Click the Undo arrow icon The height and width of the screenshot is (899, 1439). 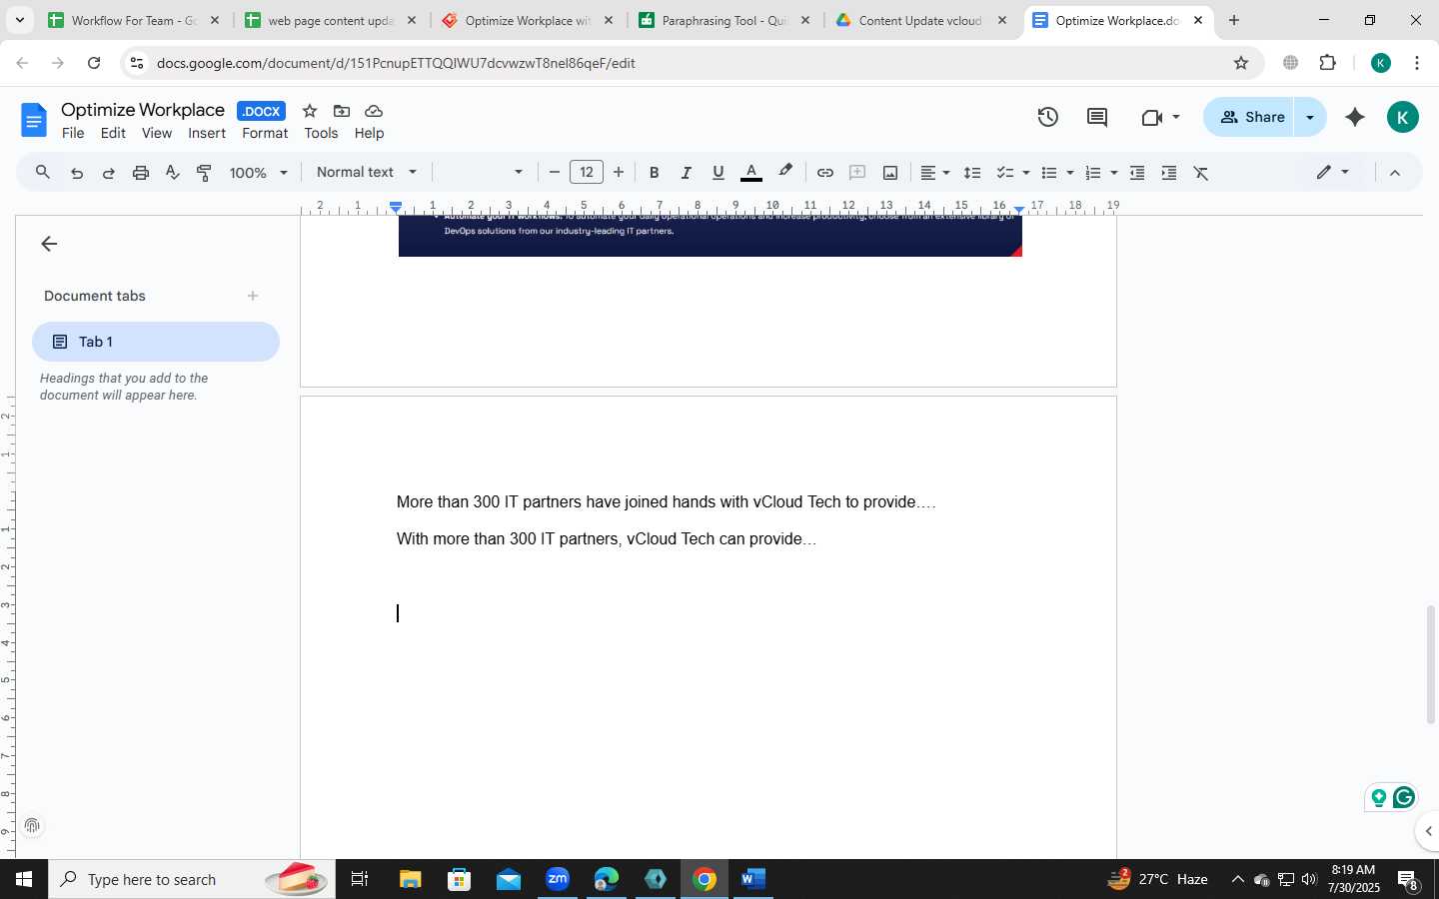click(x=77, y=173)
